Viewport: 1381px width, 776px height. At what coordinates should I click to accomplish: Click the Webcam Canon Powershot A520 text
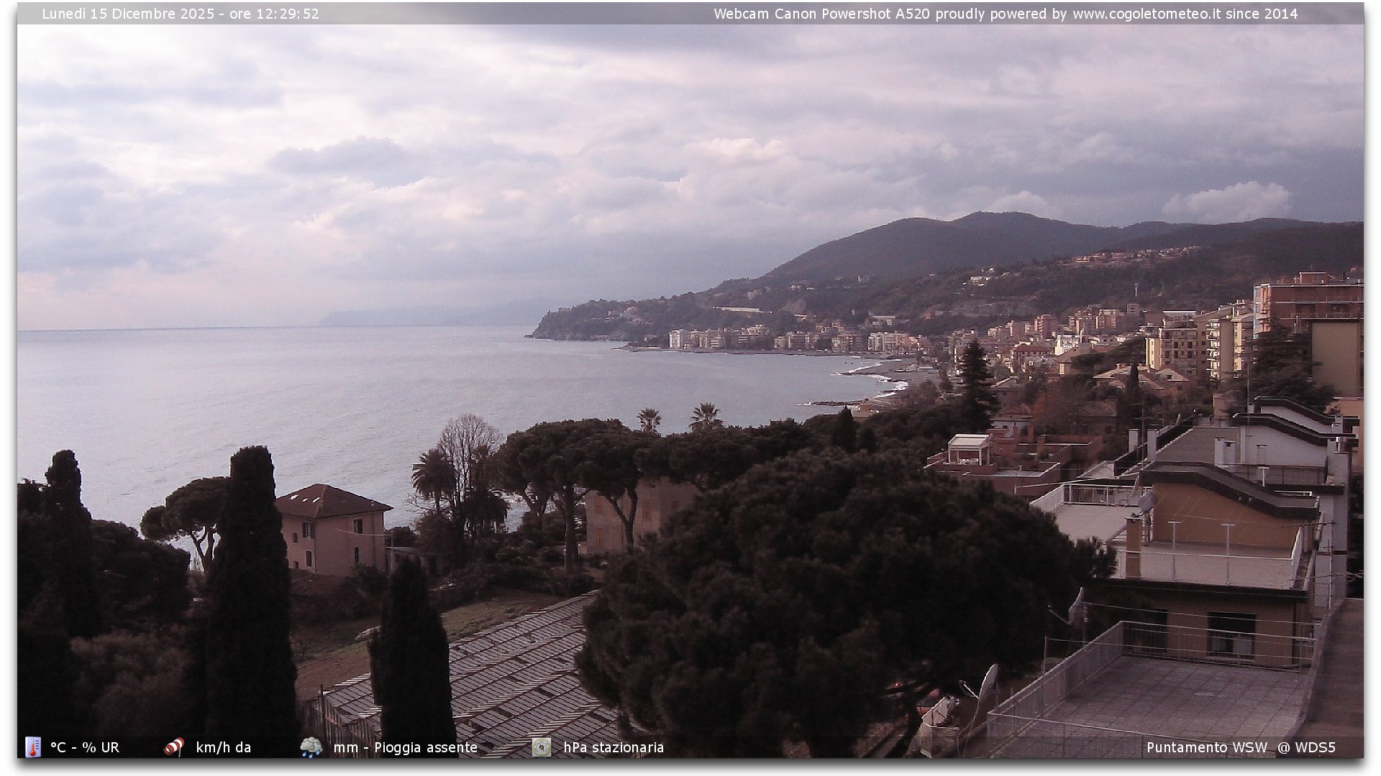point(822,14)
